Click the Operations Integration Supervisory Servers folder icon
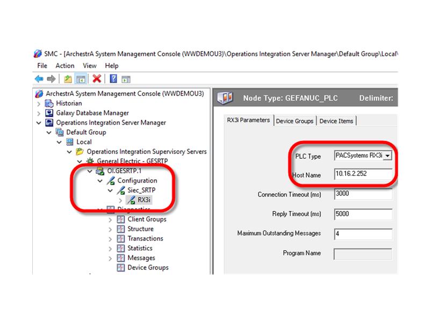This screenshot has height=322, width=430. click(80, 151)
